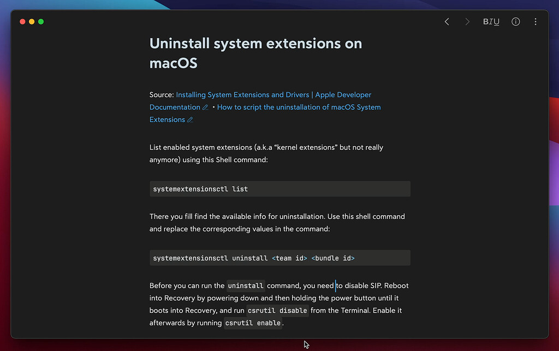Open the System Extensions uninstall script link
The width and height of the screenshot is (559, 351).
tap(299, 107)
